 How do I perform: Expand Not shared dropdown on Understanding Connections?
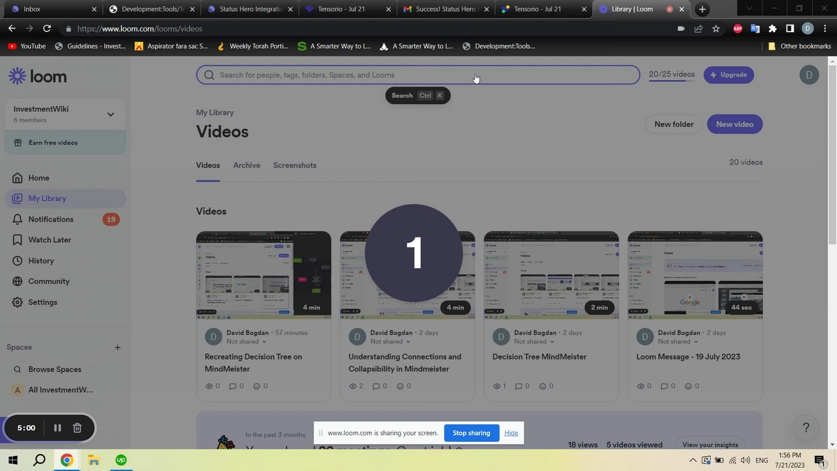coord(390,341)
